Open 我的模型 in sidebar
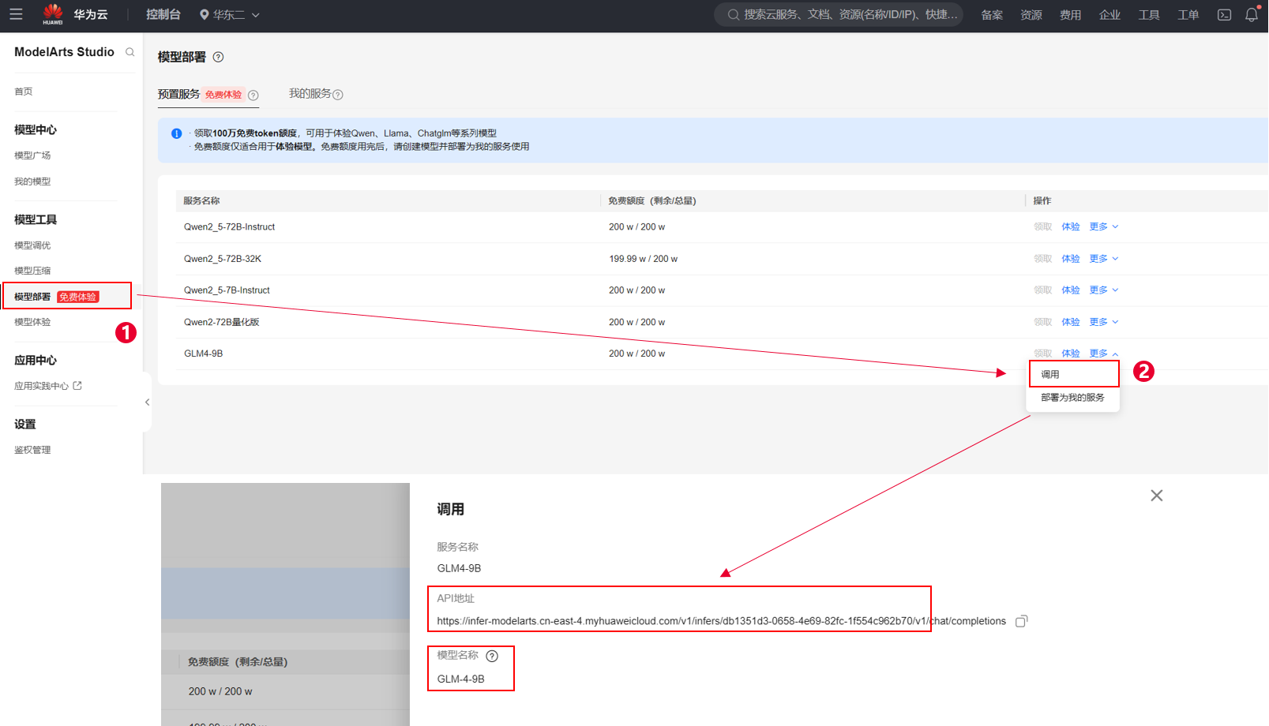Image resolution: width=1269 pixels, height=726 pixels. [32, 181]
